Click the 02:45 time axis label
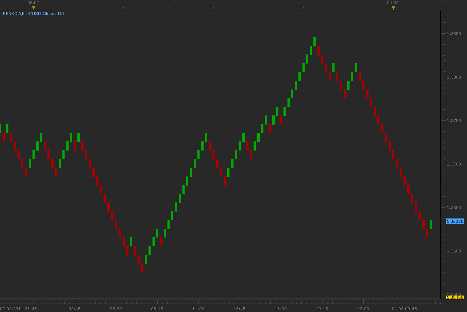The height and width of the screenshot is (312, 467). tap(74, 309)
